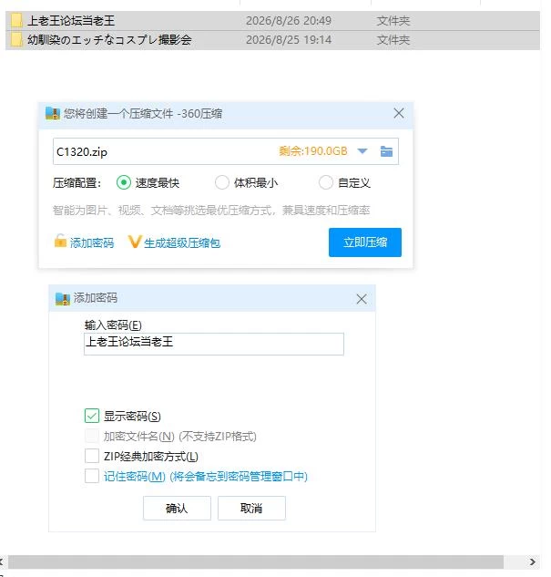Click 生成超级压缩包 link

(x=182, y=242)
